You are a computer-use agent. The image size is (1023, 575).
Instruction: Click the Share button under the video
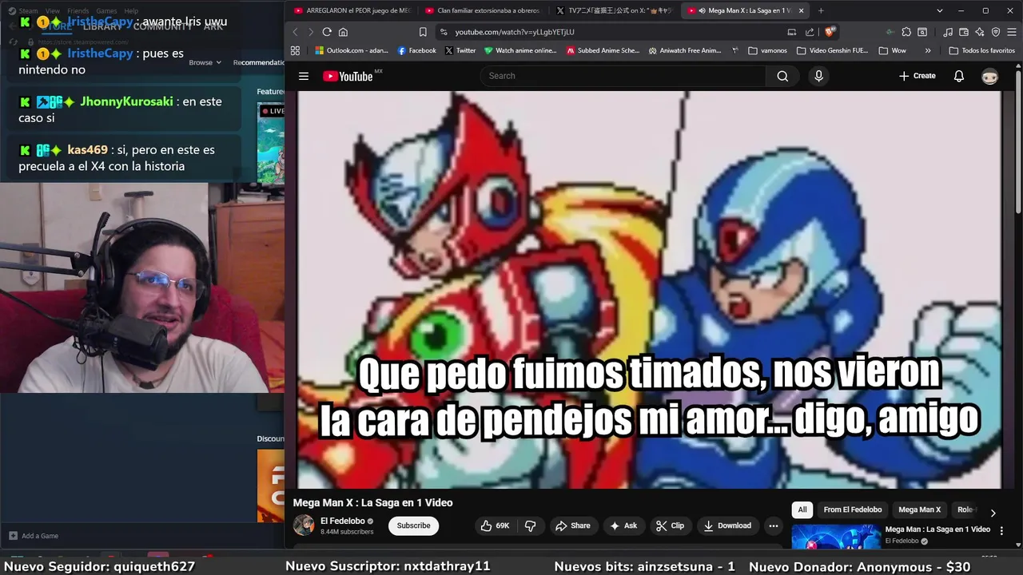(x=572, y=525)
